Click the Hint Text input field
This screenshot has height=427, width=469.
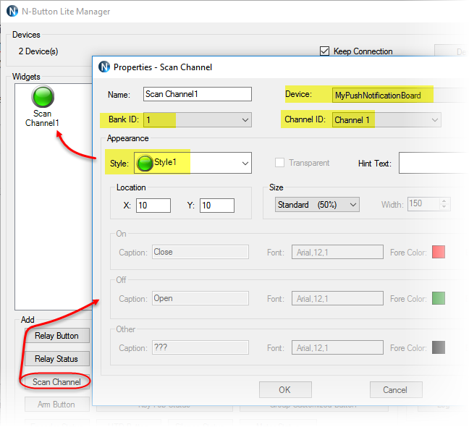433,163
